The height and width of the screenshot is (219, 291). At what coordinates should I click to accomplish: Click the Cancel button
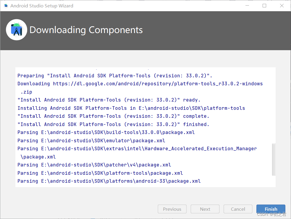click(x=238, y=209)
